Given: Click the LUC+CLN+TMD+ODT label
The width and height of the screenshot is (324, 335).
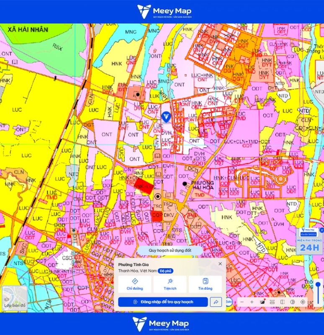Looking at the screenshot, I should click(x=247, y=141).
